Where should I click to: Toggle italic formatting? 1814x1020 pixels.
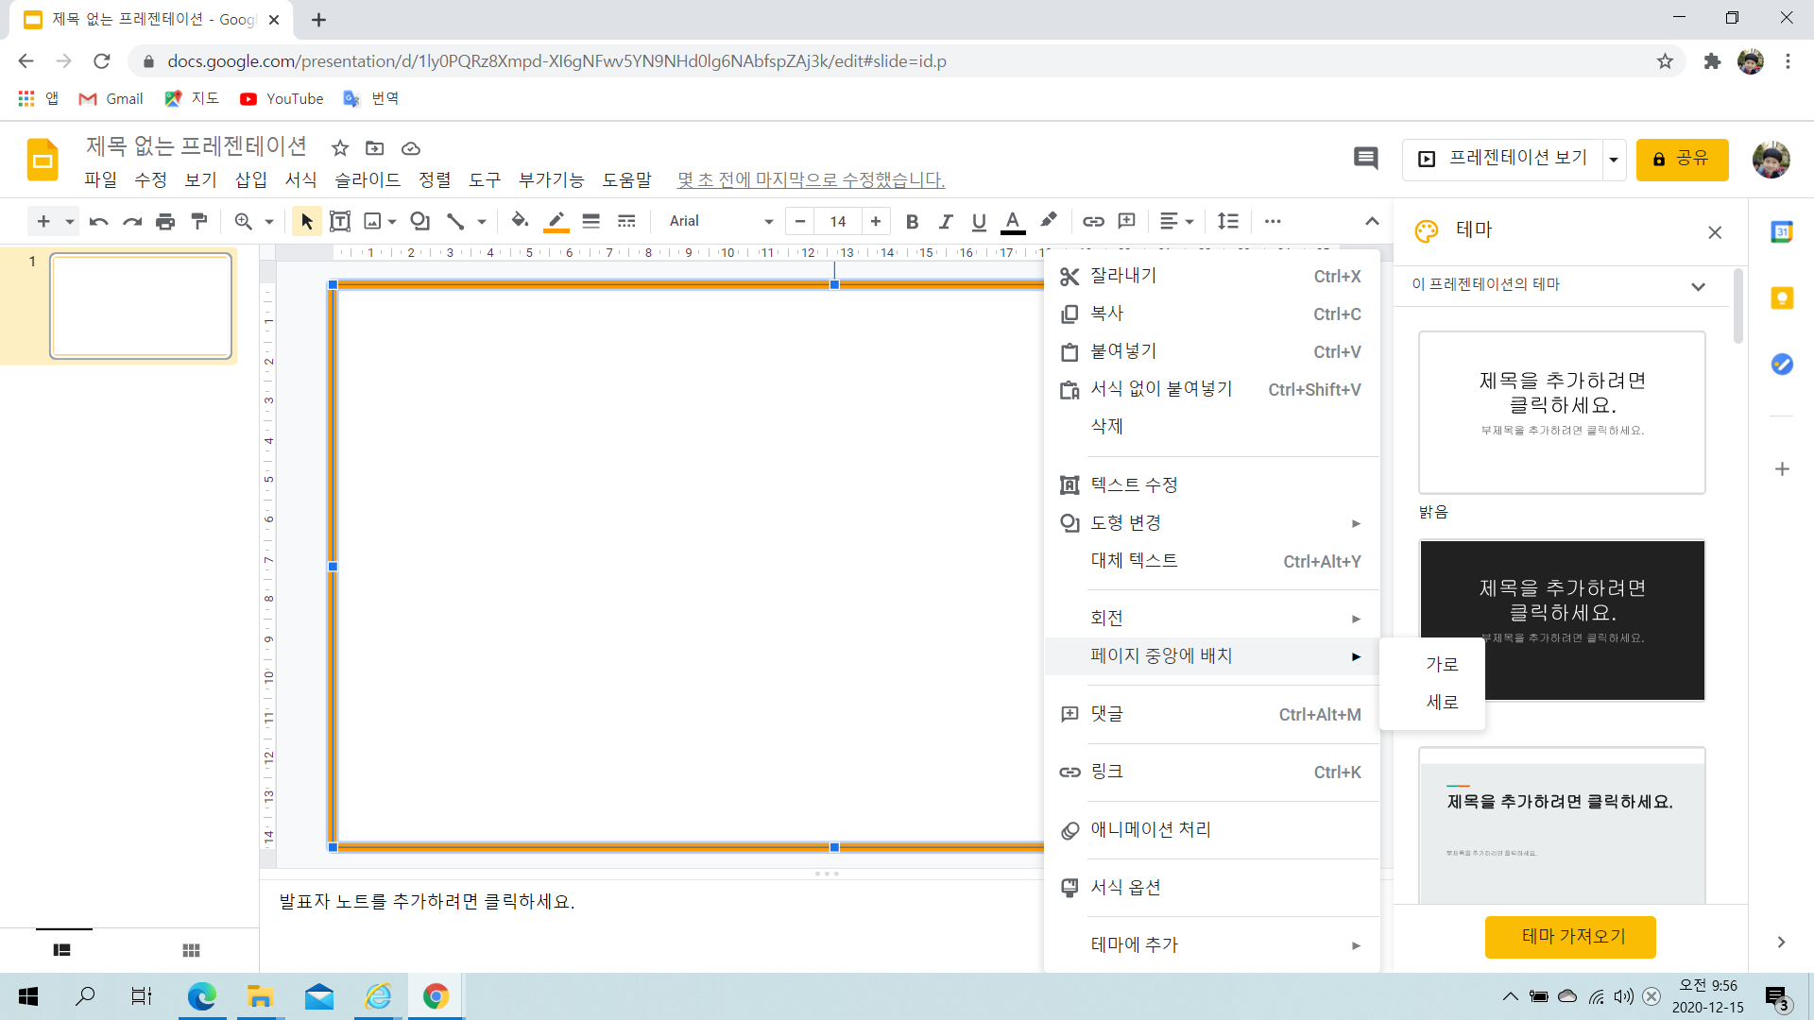tap(945, 221)
